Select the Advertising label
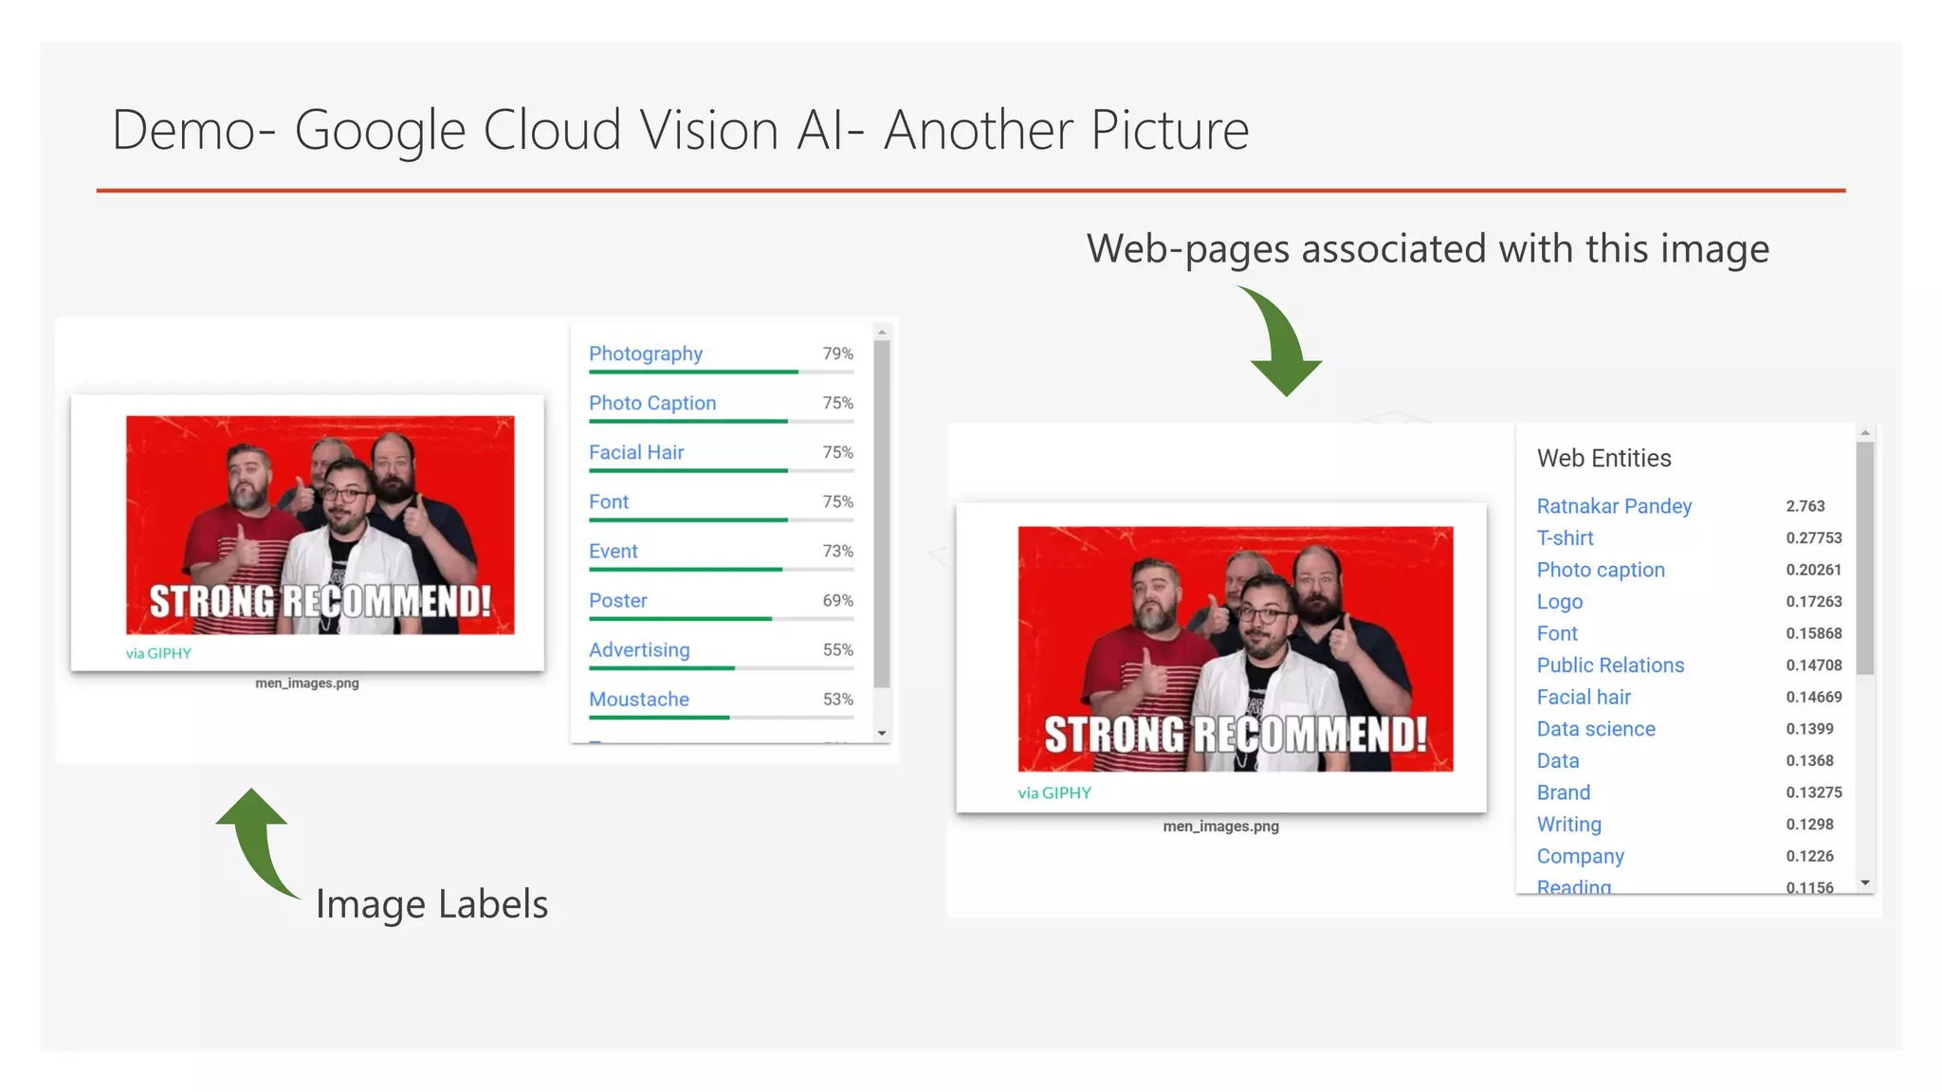Image resolution: width=1942 pixels, height=1092 pixels. click(x=639, y=649)
